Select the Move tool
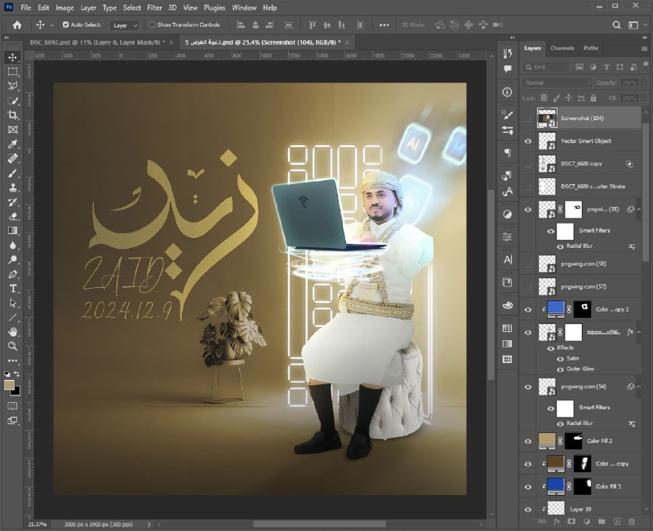 pyautogui.click(x=13, y=57)
